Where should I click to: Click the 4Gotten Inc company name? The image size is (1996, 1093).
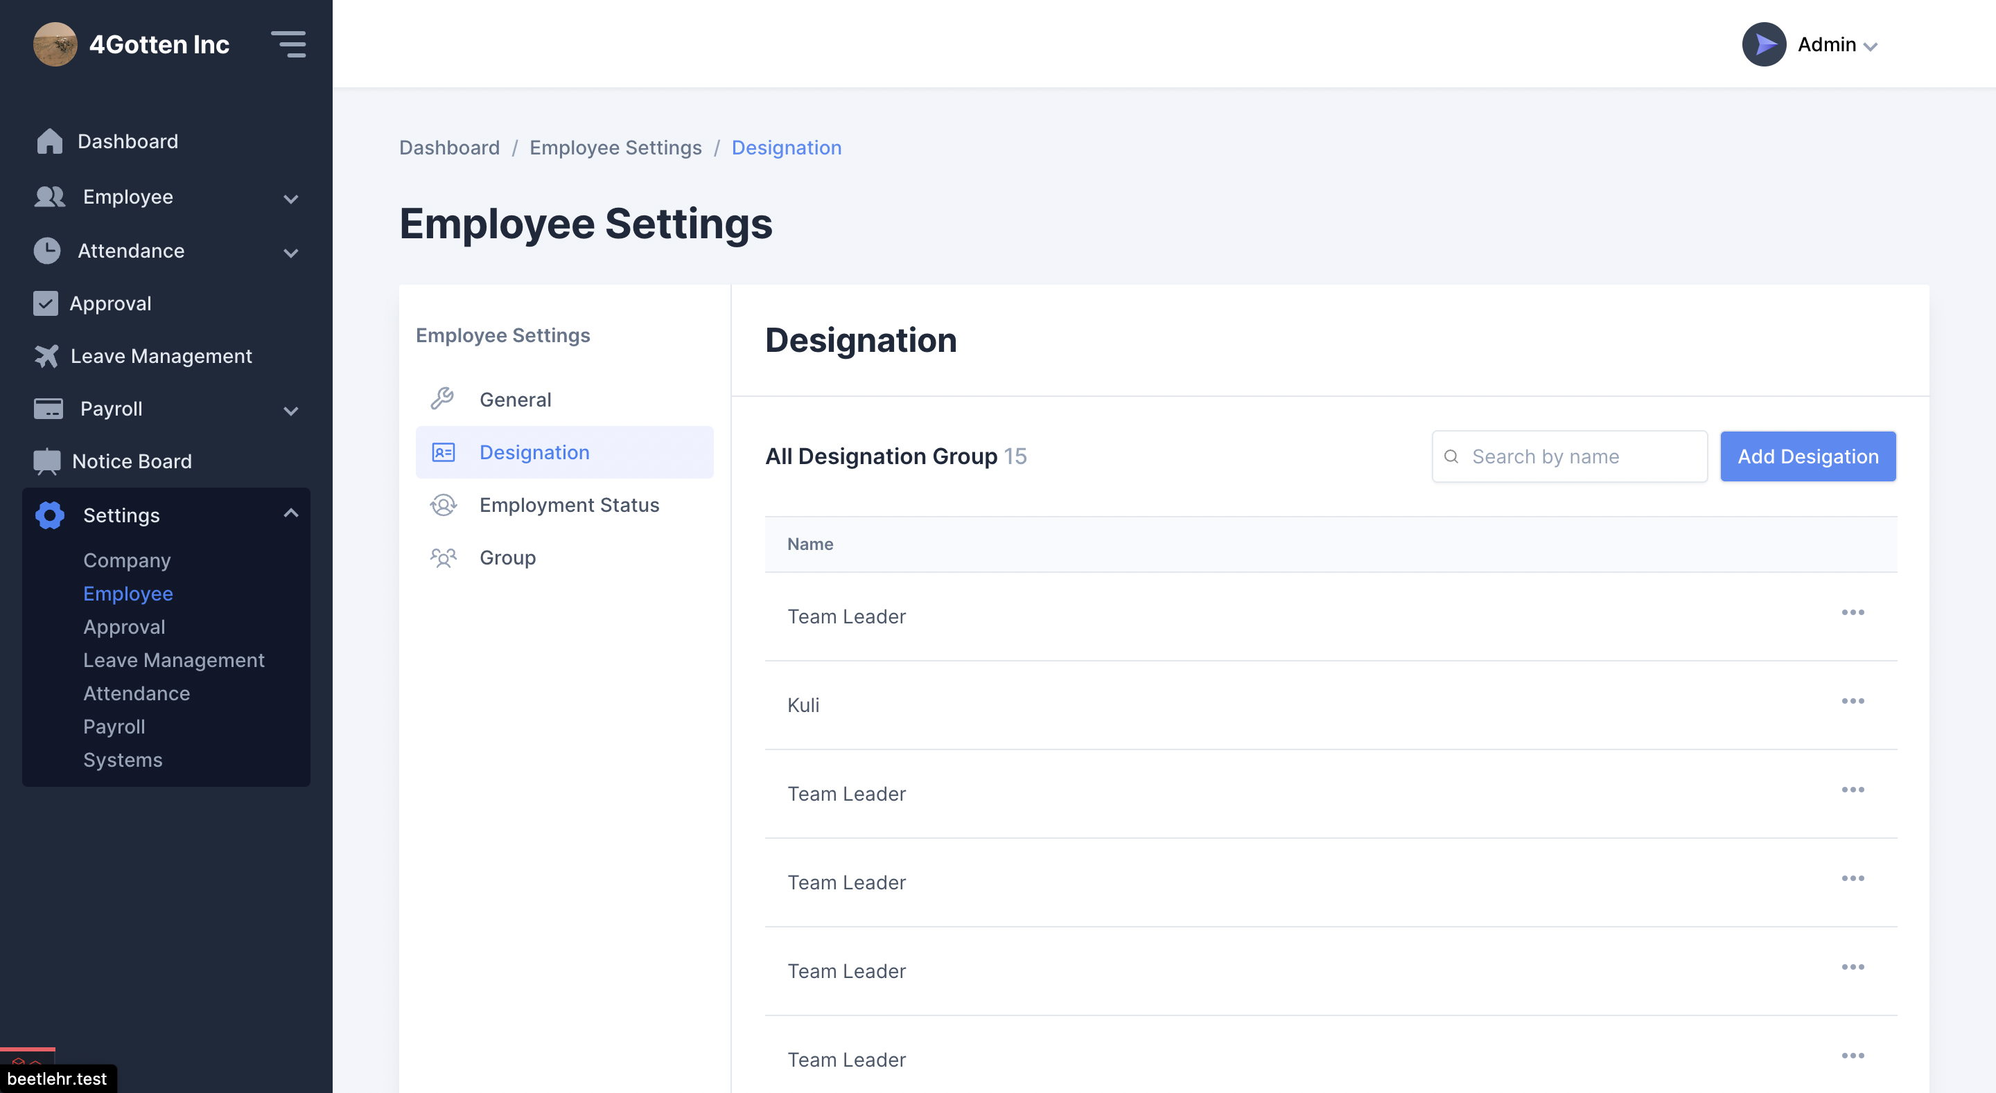click(x=159, y=44)
